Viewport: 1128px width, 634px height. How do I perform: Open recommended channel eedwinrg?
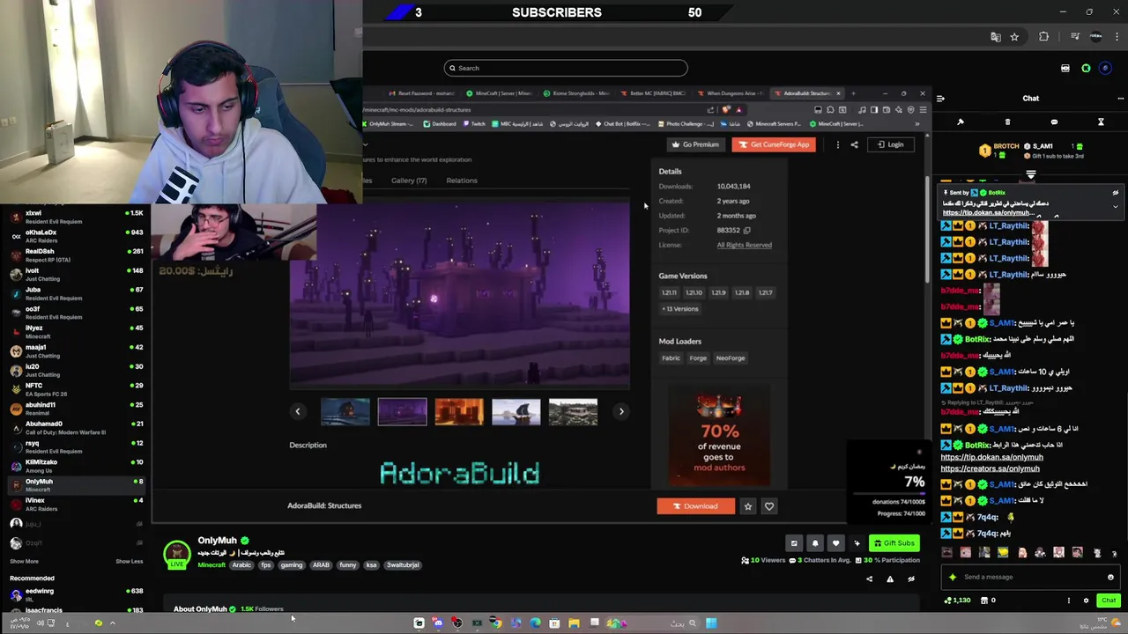[75, 594]
